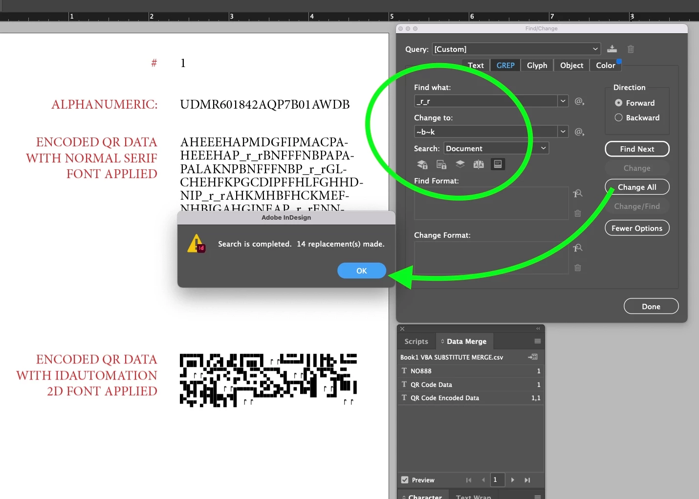Expand the Find what history dropdown
This screenshot has width=699, height=499.
click(x=563, y=101)
